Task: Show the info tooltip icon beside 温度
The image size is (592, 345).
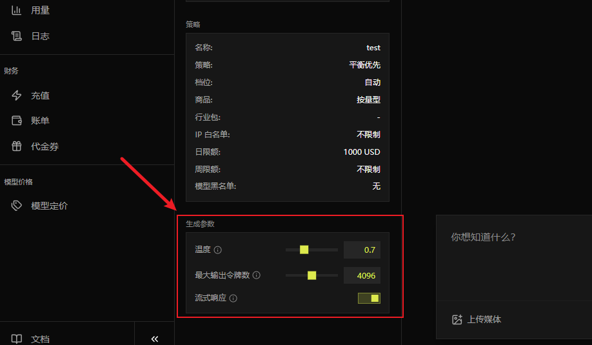Action: point(218,250)
